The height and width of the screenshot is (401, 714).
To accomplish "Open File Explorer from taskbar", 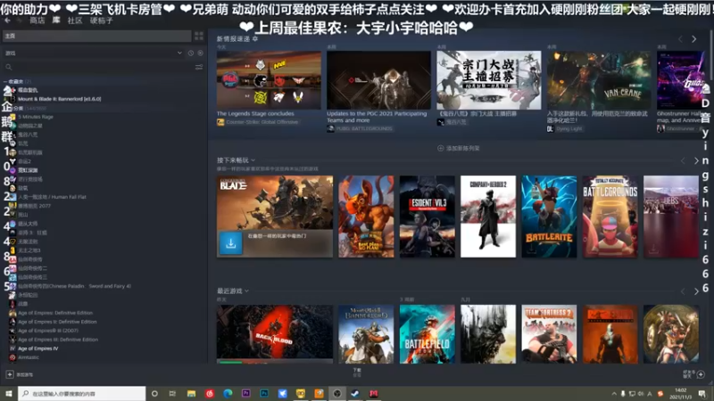I will [x=191, y=393].
